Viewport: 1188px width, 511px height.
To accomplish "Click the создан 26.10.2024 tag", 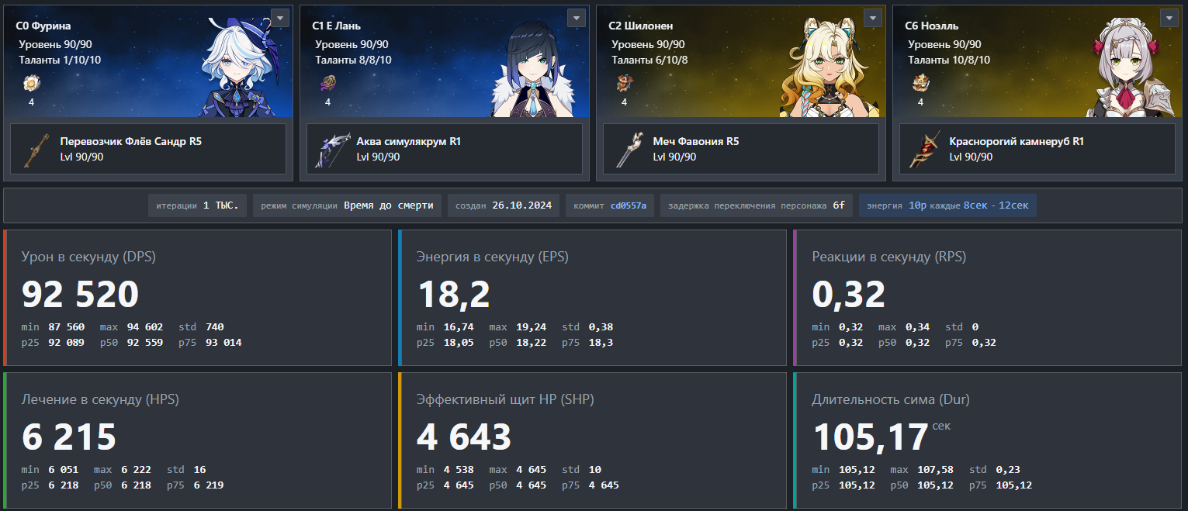I will tap(504, 205).
